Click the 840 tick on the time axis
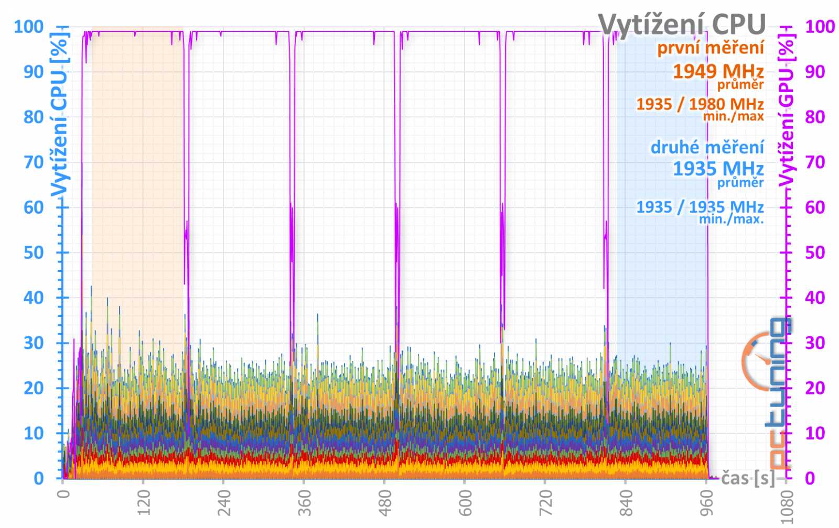This screenshot has height=528, width=839. point(625,503)
